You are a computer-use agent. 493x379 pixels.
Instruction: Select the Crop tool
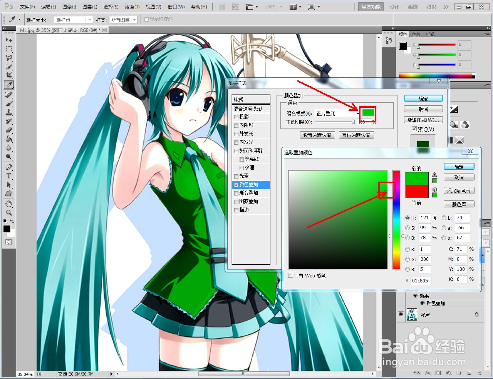(x=9, y=75)
